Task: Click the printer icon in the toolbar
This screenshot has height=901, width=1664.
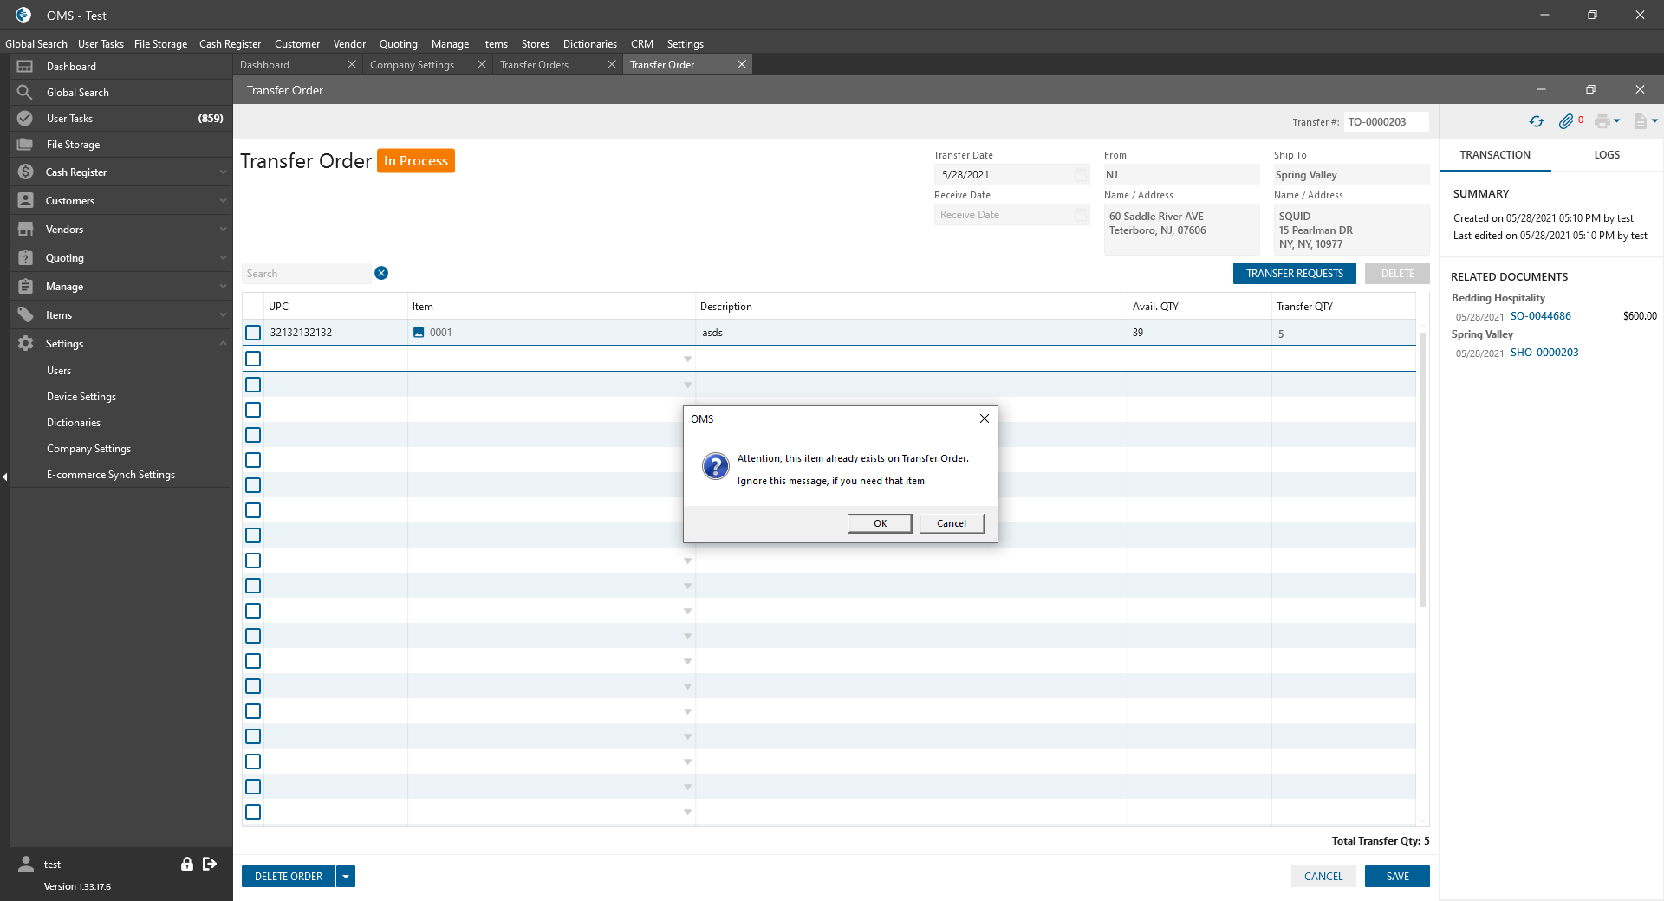Action: click(1602, 122)
